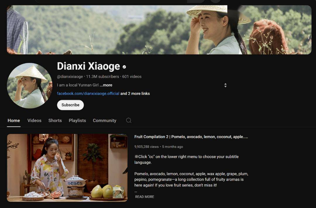This screenshot has height=208, width=316.
Task: Click the verified badge beside Dianxi Xiaoge
Action: 124,67
